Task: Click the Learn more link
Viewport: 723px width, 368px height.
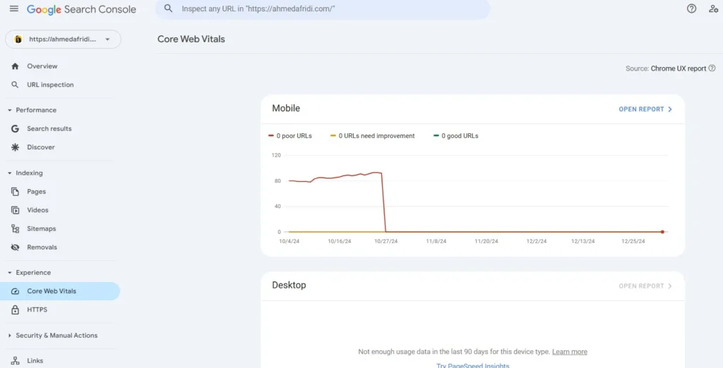Action: tap(569, 352)
